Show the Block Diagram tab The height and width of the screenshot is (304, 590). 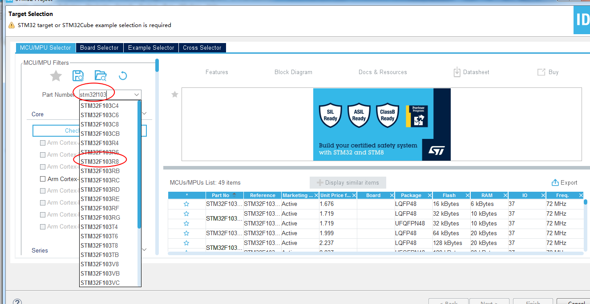point(293,72)
